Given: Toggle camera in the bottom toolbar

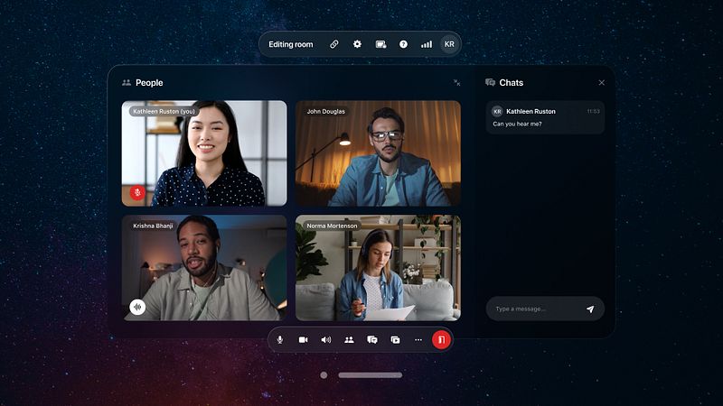Looking at the screenshot, I should pos(303,340).
